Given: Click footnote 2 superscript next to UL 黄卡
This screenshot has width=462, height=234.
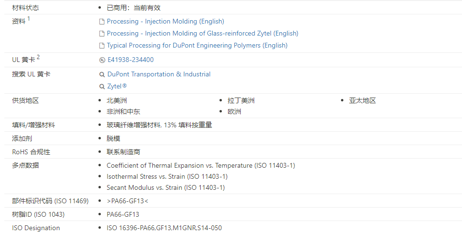Looking at the screenshot, I should [38, 57].
